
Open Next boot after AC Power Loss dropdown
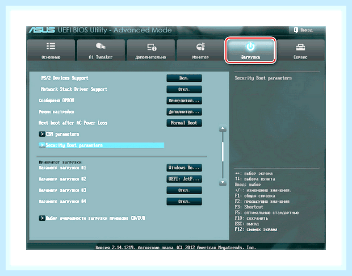point(184,123)
